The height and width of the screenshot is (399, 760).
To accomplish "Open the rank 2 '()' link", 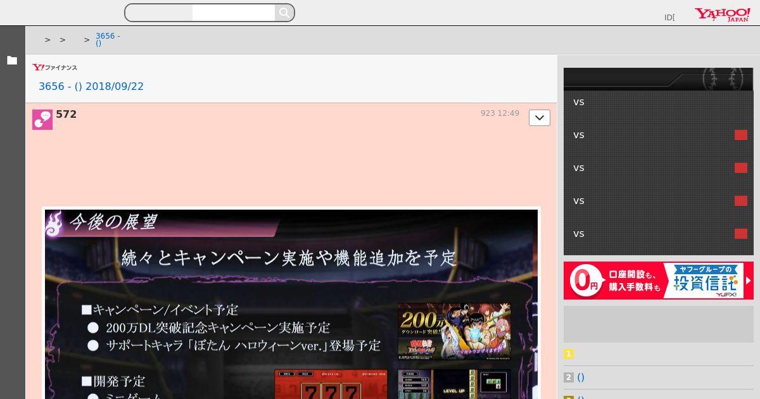I will click(x=581, y=377).
